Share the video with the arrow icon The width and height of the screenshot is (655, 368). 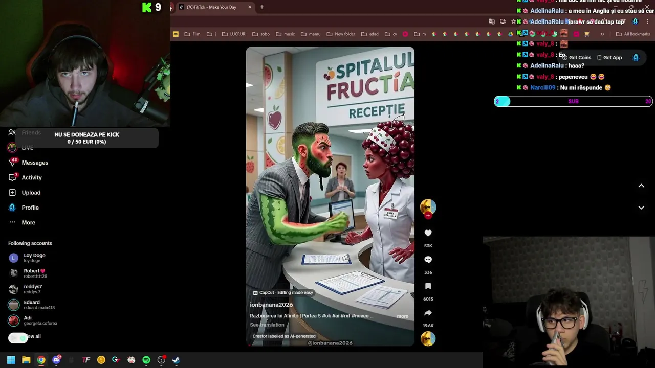point(428,313)
